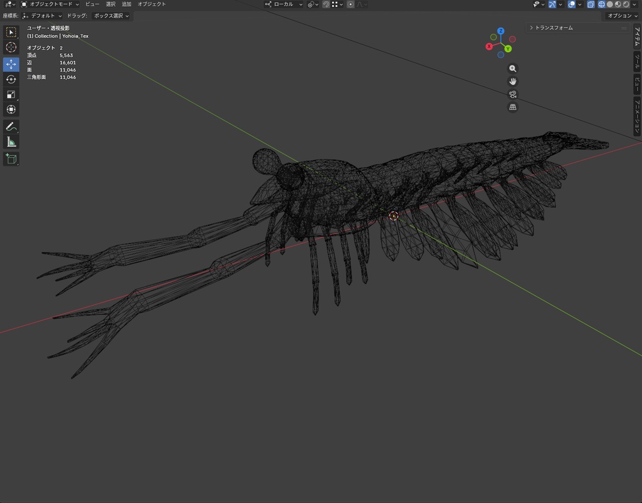This screenshot has height=503, width=642.
Task: Select the Measure ruler tool
Action: (11, 142)
